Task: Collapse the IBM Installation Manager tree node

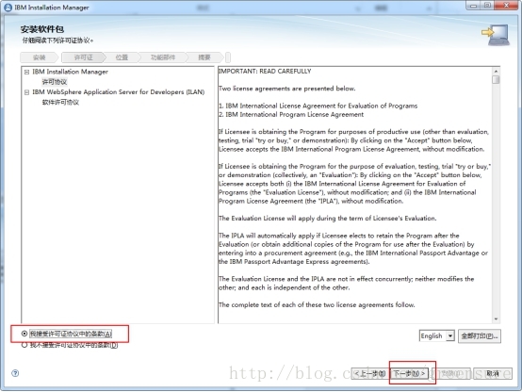Action: pyautogui.click(x=27, y=72)
